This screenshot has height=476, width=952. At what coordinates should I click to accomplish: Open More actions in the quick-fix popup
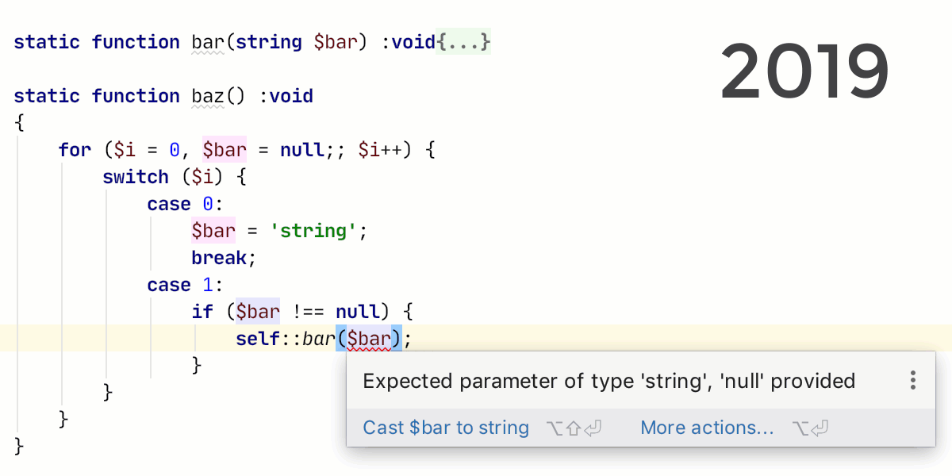(706, 428)
